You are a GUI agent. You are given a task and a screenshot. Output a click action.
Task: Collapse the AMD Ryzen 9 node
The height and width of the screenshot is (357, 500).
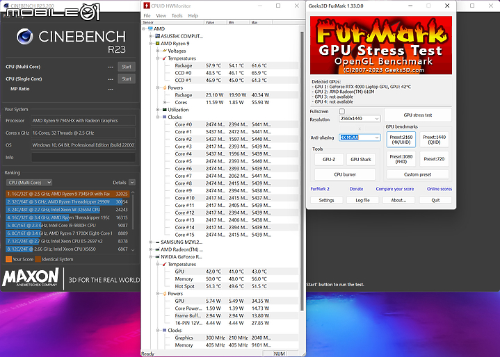pyautogui.click(x=151, y=43)
